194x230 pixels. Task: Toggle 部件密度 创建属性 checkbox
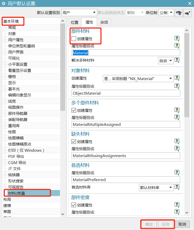(x=74, y=205)
